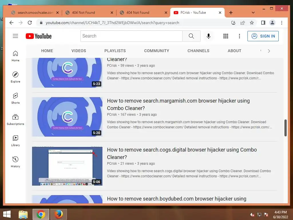Start voice search with microphone icon
Screen dimensions: 293x220
click(x=209, y=36)
